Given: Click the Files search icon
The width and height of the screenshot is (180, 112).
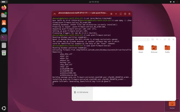Looking at the screenshot, I should pyautogui.click(x=153, y=39).
